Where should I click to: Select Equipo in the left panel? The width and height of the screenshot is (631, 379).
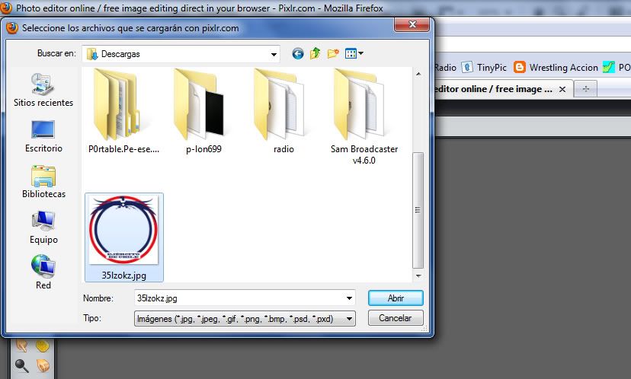tap(43, 228)
